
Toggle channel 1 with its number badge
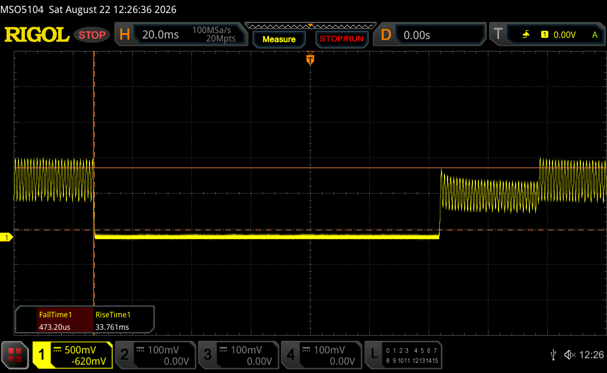click(x=41, y=355)
